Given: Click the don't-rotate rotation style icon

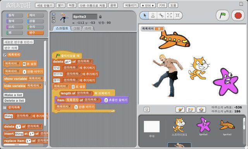Looking at the screenshot, I should pyautogui.click(x=53, y=21).
